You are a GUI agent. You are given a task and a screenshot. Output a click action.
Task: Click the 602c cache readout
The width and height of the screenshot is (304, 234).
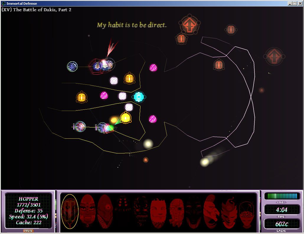tap(282, 224)
